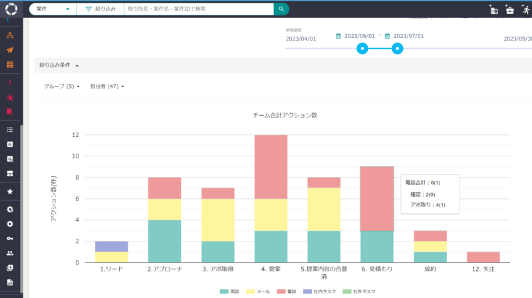Viewport: 532px width, 298px height.
Task: Open the list view sidebar icon
Action: [x=10, y=130]
